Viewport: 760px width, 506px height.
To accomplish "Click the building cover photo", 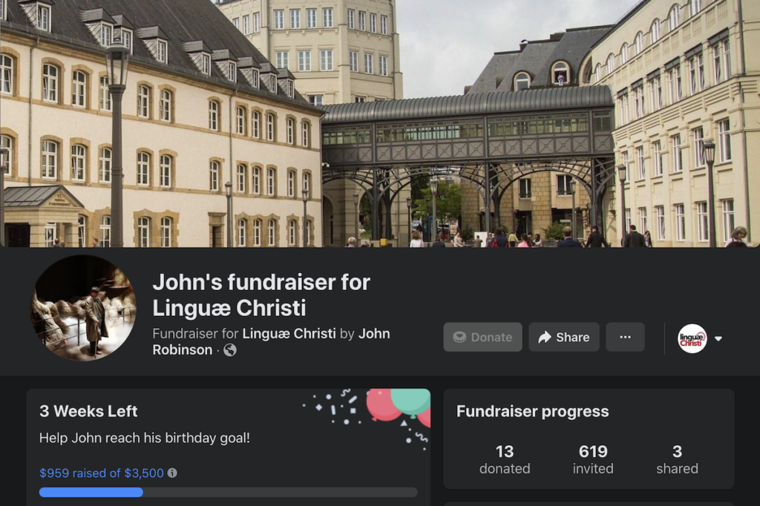I will [x=380, y=124].
